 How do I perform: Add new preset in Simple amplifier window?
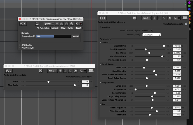click(x=57, y=24)
